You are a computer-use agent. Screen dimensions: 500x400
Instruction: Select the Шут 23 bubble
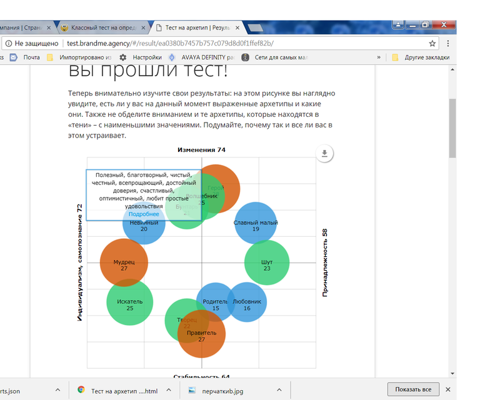tap(267, 262)
